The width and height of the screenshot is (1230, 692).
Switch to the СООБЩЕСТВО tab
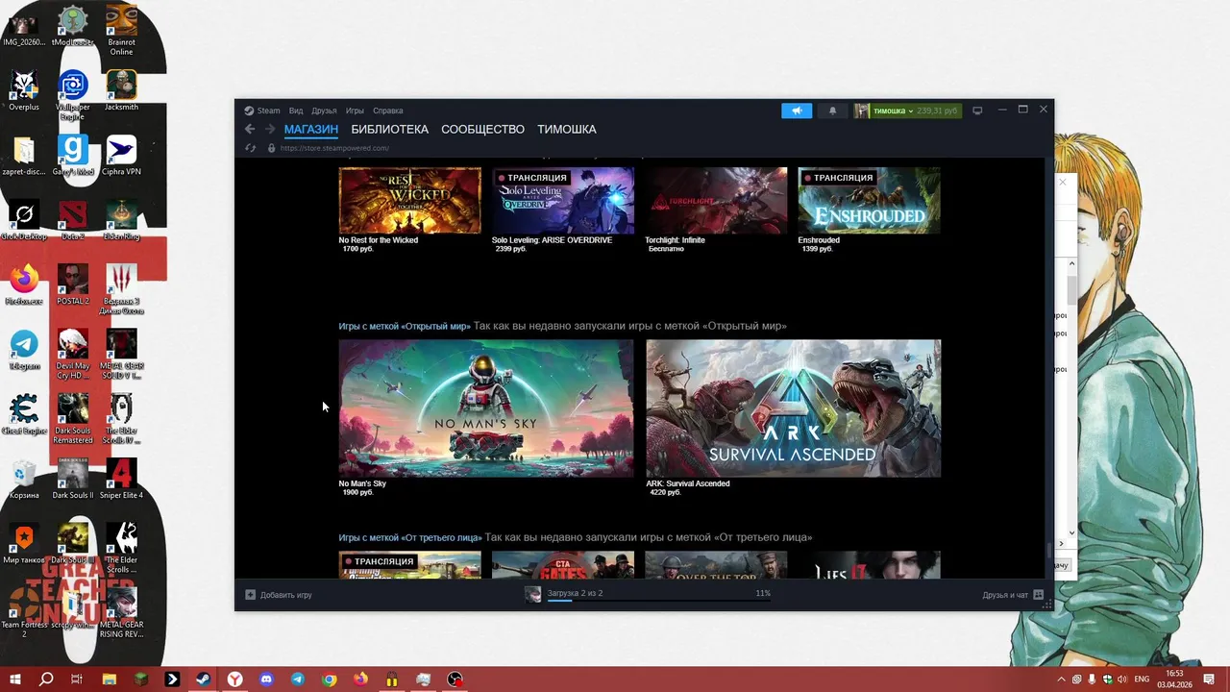[x=482, y=129]
